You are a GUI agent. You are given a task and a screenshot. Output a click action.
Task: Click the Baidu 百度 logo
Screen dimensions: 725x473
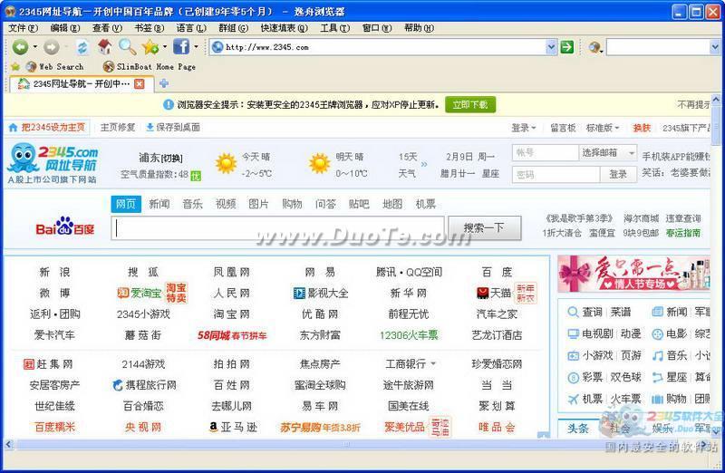(65, 227)
